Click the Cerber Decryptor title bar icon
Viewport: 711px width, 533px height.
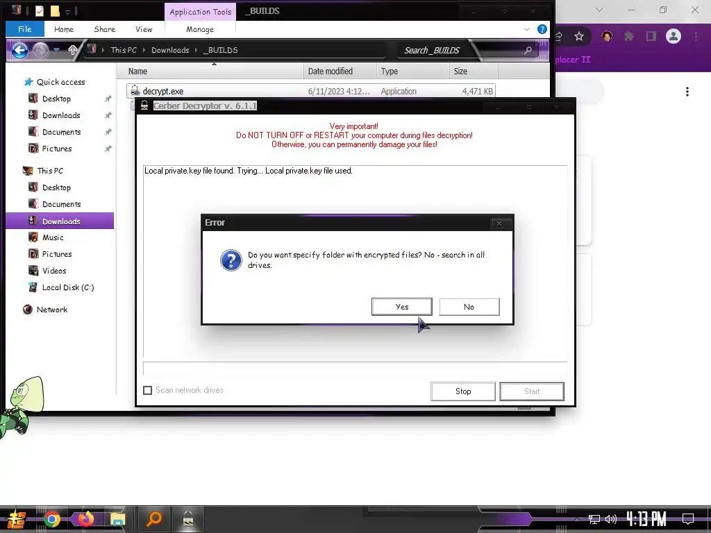click(144, 105)
